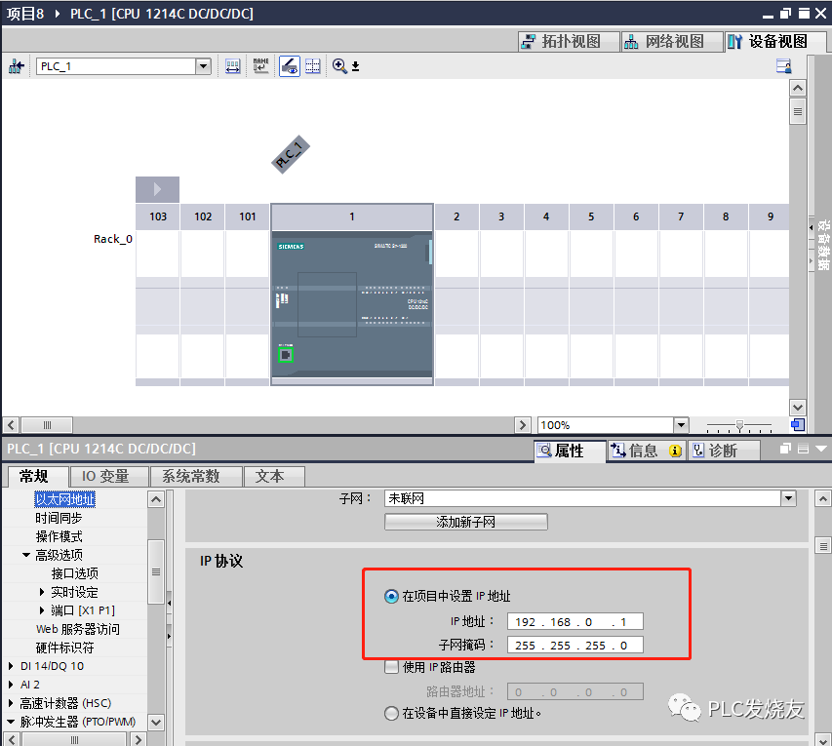Click the tilted PLC_1 name label

point(291,154)
